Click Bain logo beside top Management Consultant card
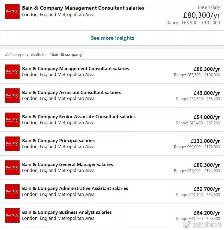224x230 pixels. tap(12, 12)
